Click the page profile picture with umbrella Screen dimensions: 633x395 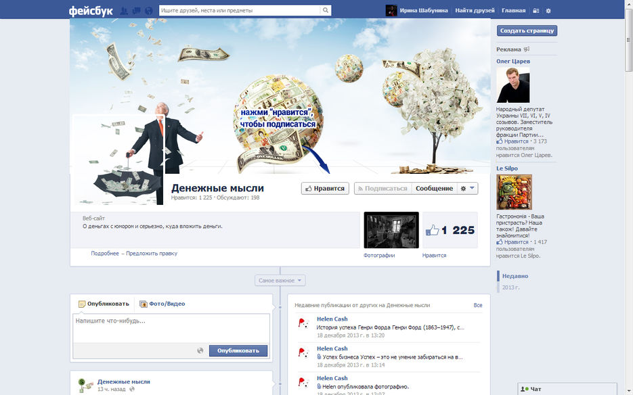[118, 160]
